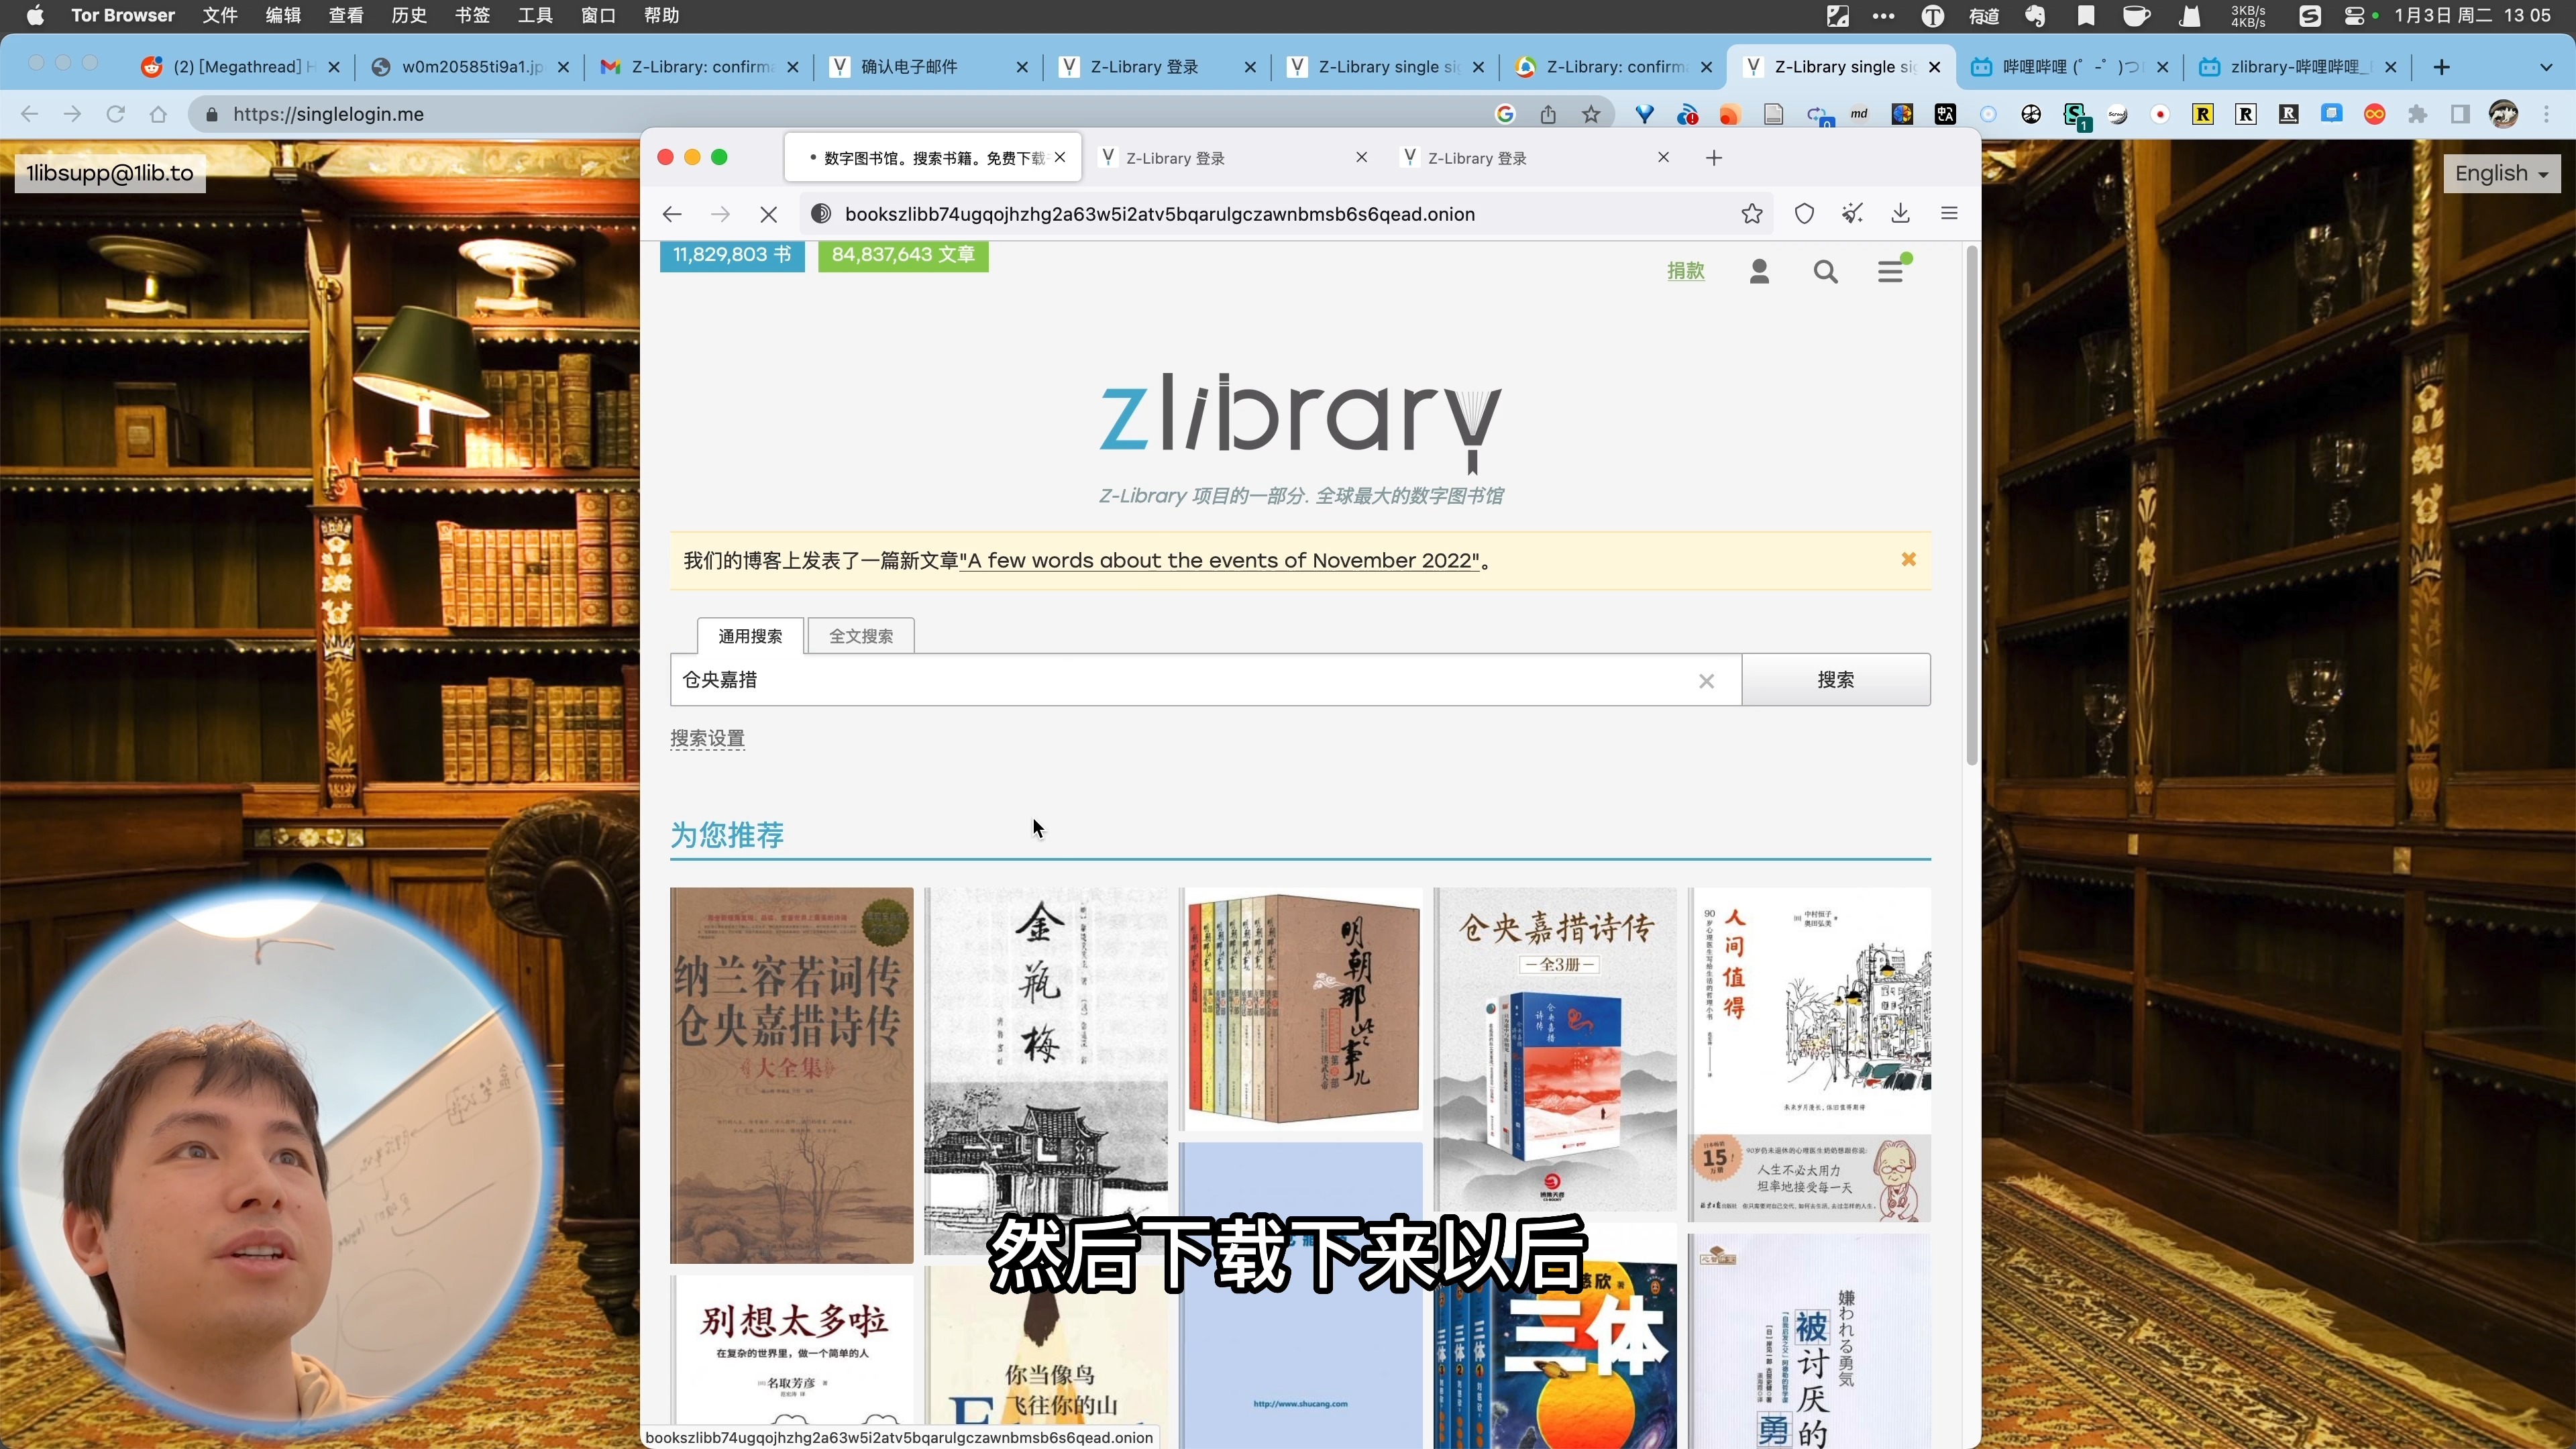2576x1449 pixels.
Task: Switch to the 全文搜索 tab
Action: (x=861, y=635)
